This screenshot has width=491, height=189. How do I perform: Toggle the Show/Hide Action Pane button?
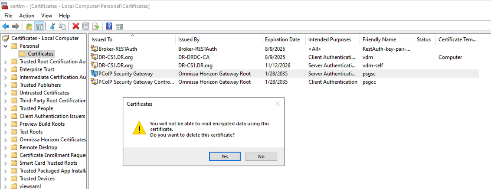pyautogui.click(x=119, y=26)
